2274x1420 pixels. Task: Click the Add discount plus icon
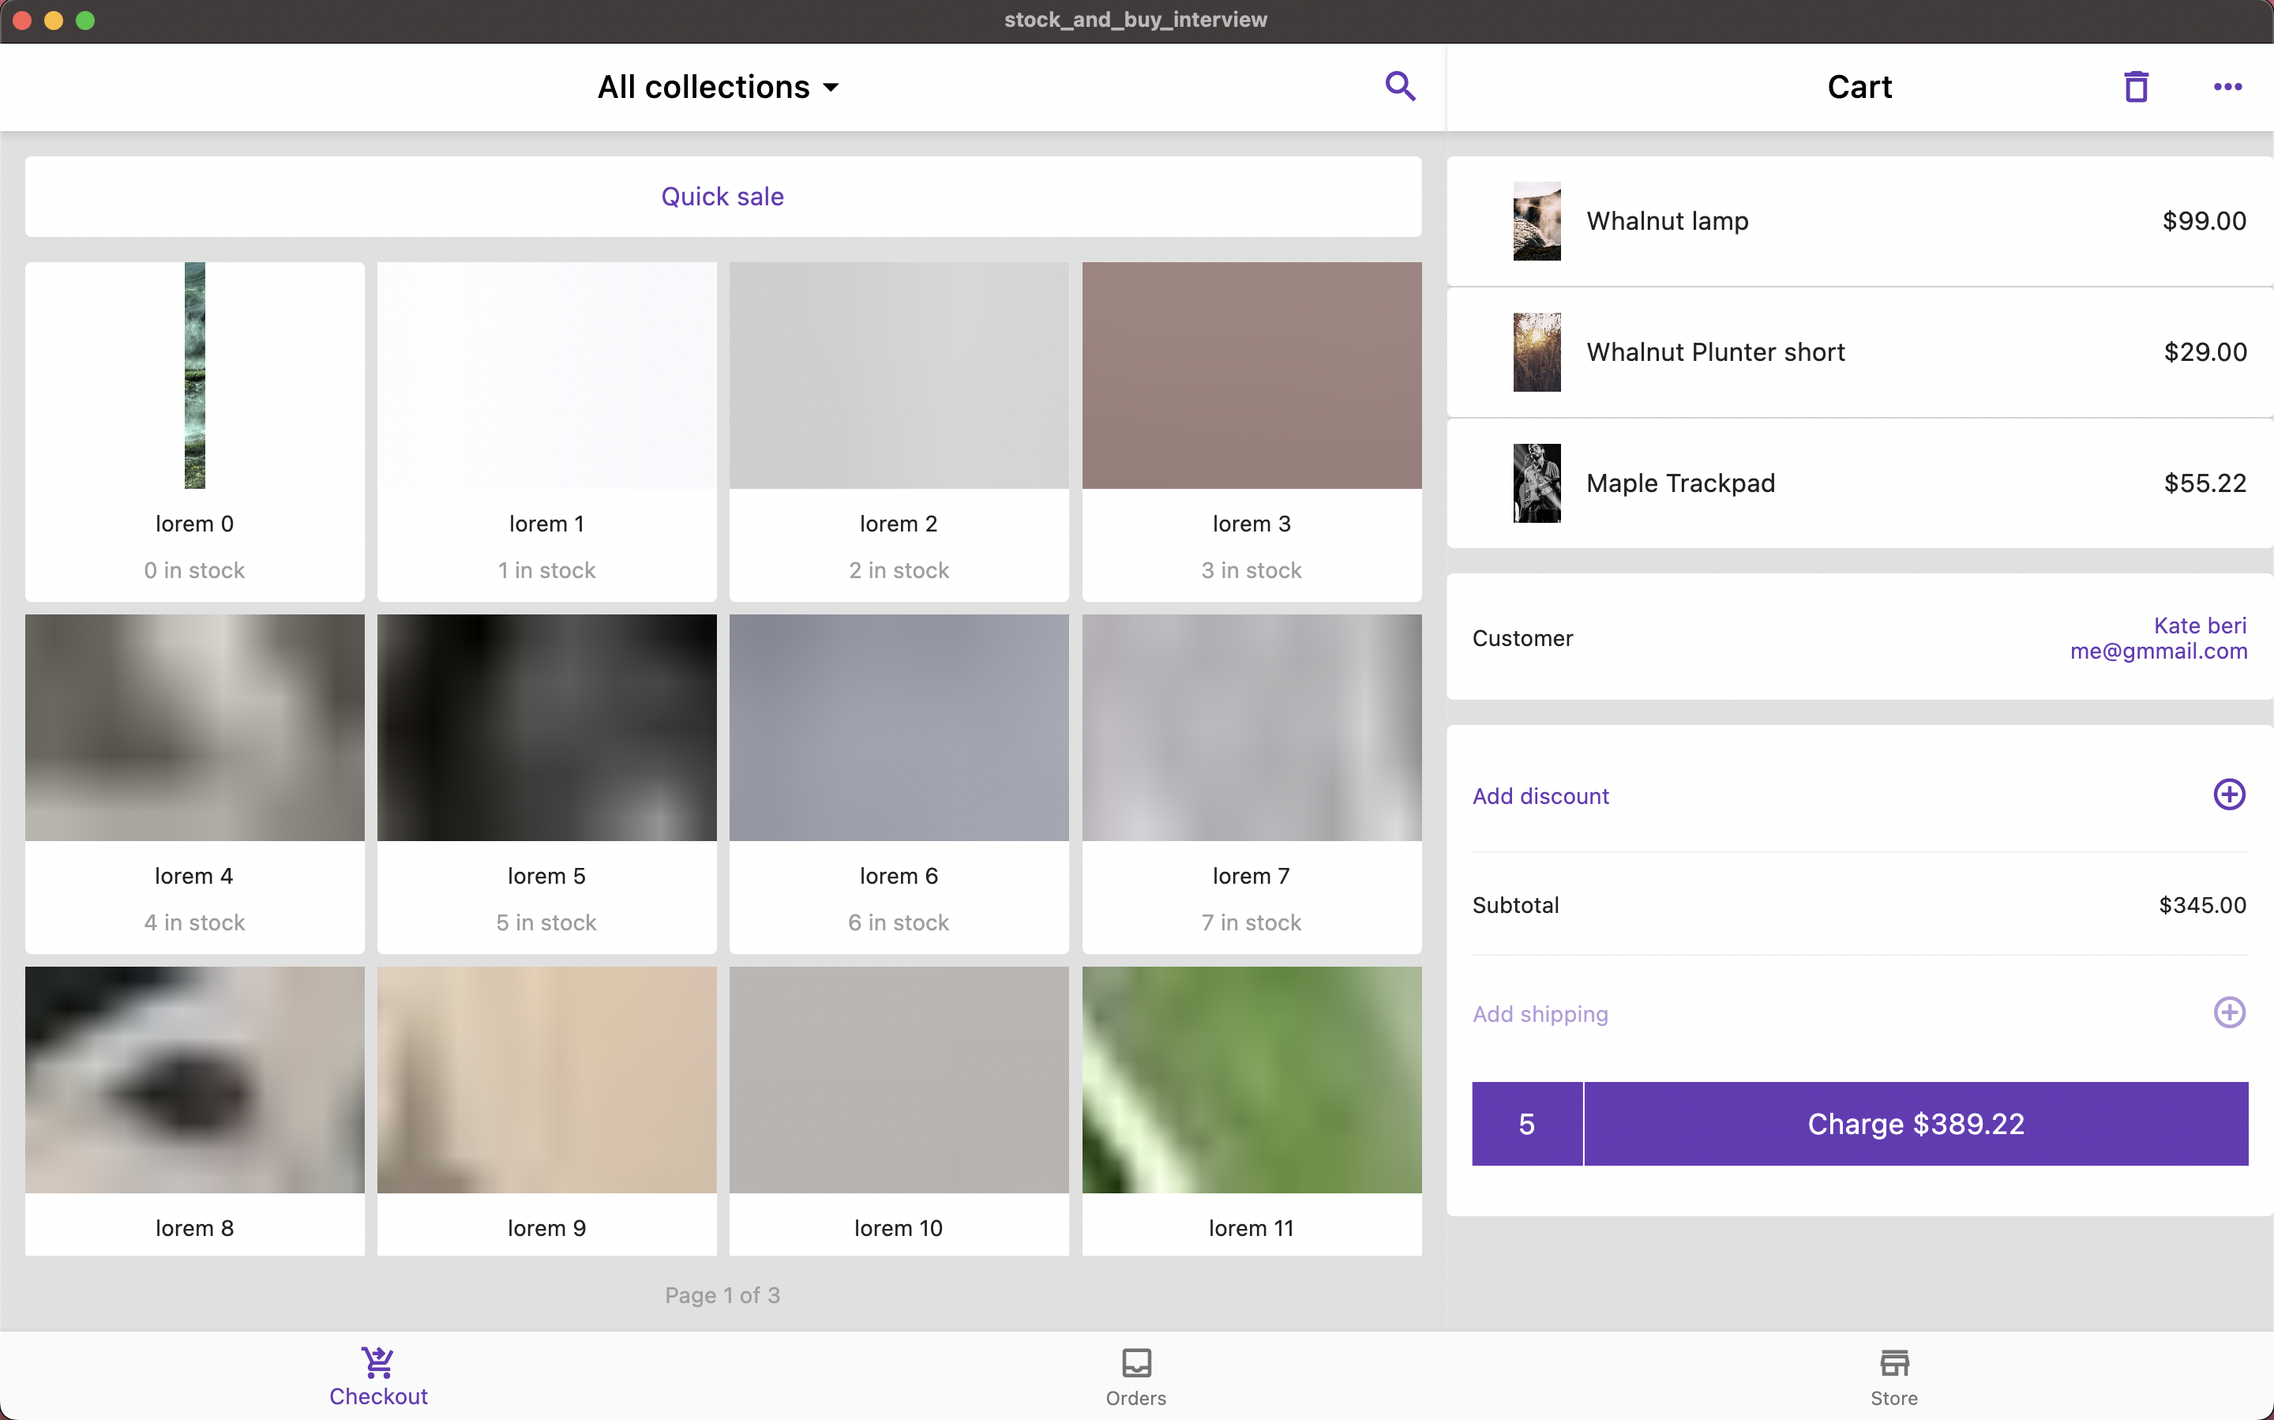2229,795
